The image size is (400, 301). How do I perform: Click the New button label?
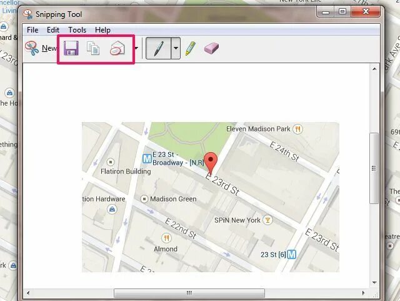pos(49,48)
